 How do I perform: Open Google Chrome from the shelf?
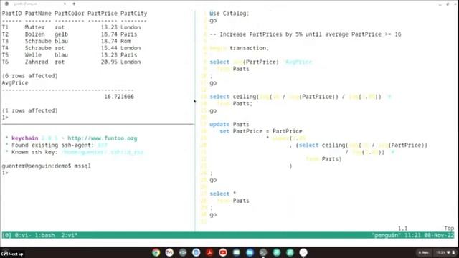(x=156, y=252)
